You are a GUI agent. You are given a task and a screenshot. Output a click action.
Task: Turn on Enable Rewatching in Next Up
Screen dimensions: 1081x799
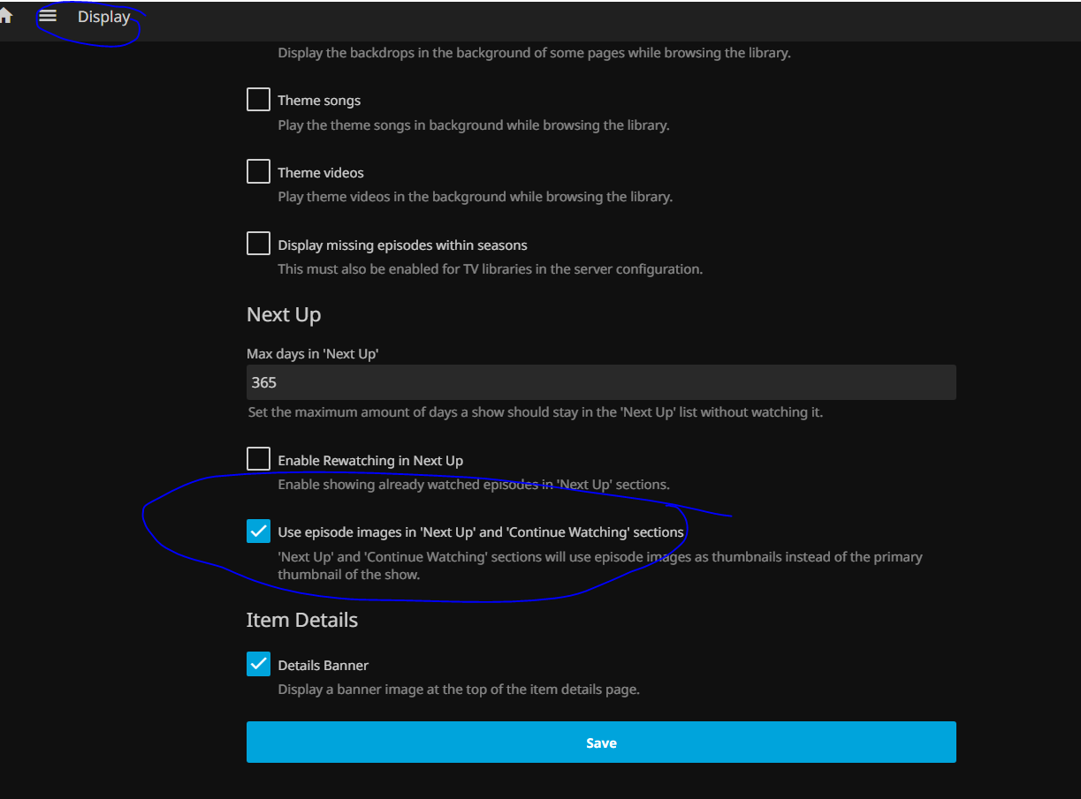tap(258, 459)
